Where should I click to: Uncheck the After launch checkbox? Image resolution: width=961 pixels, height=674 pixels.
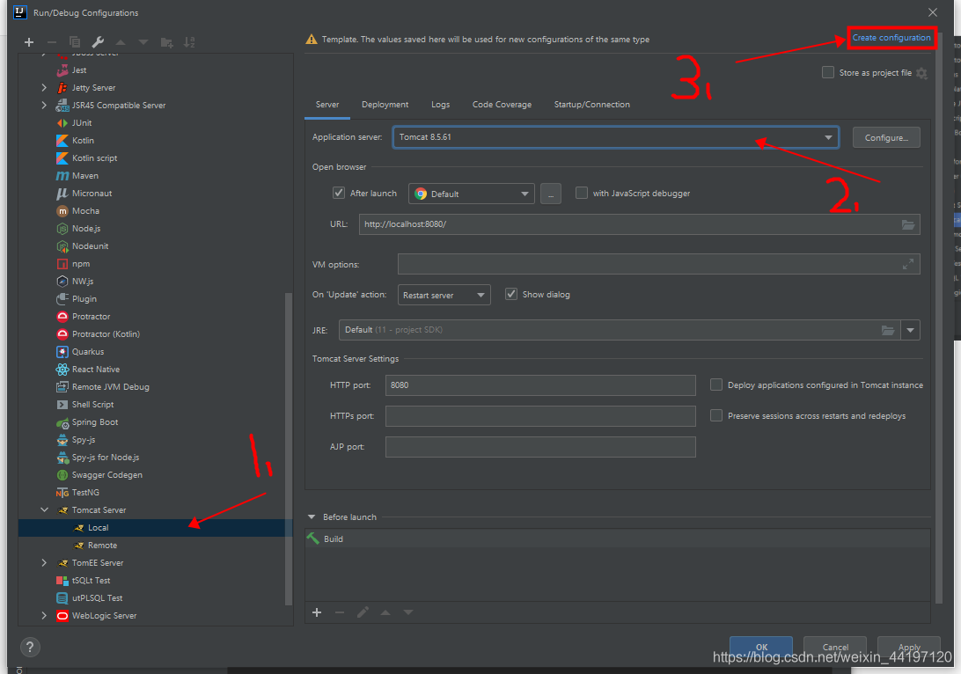[339, 194]
